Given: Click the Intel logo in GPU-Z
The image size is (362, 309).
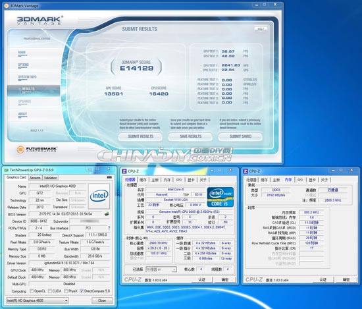Looking at the screenshot, I should coord(99,196).
